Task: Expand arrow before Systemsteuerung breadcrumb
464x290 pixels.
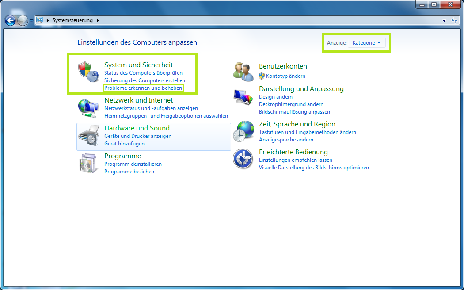Action: click(48, 20)
